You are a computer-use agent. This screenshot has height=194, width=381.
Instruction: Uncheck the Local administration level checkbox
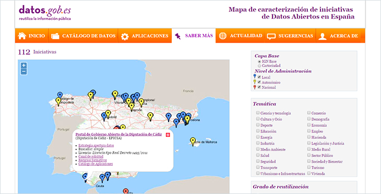[x=259, y=77]
